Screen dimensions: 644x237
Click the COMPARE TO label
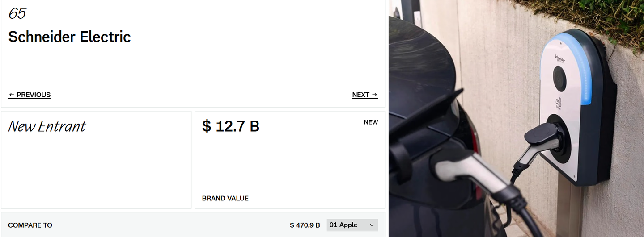pos(30,225)
